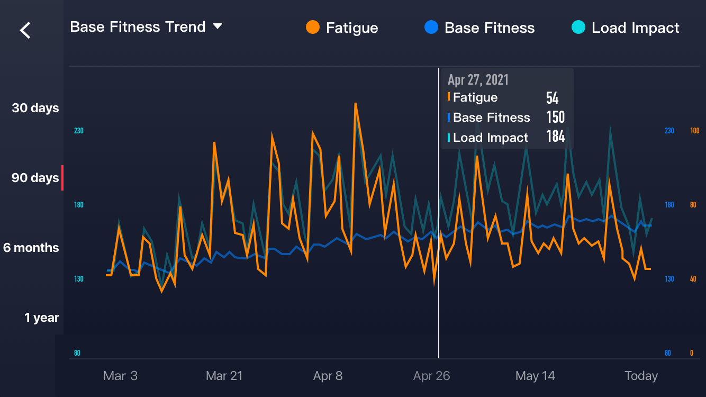Hide the Fatigue series via its label
Image resolution: width=706 pixels, height=397 pixels.
[x=352, y=28]
